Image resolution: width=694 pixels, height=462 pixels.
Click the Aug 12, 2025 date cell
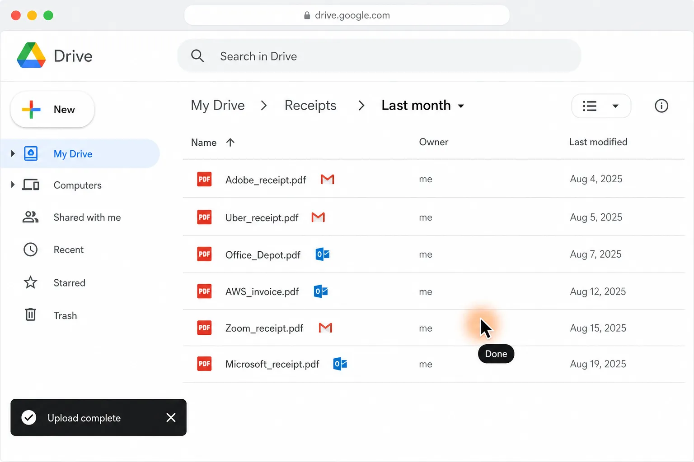pyautogui.click(x=598, y=292)
